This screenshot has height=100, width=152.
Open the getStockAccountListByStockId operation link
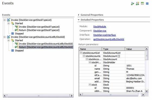click(109, 39)
